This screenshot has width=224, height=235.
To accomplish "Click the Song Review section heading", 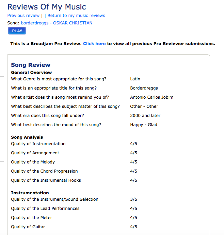I will pyautogui.click(x=31, y=65).
